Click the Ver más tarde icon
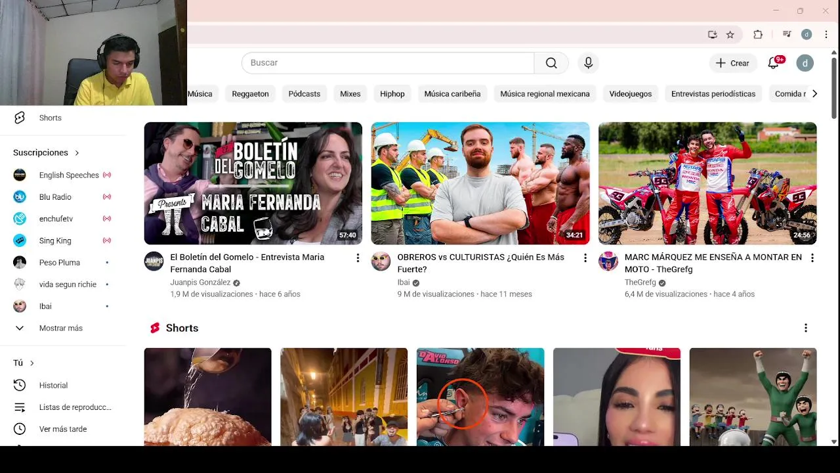 [x=20, y=429]
